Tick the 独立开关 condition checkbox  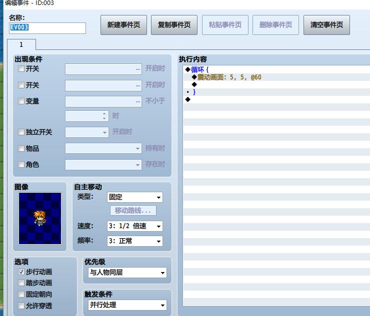[21, 132]
